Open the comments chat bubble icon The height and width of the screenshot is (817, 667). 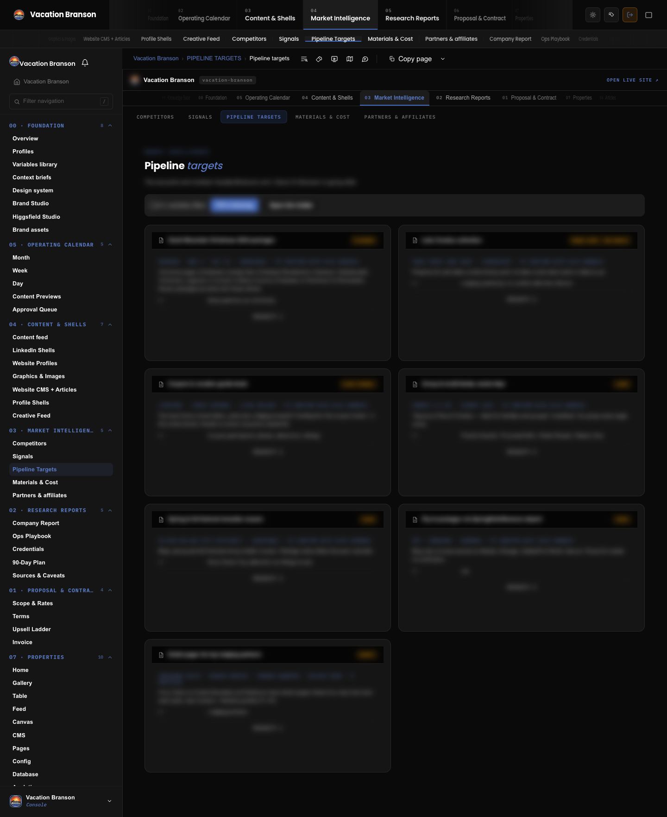click(365, 59)
